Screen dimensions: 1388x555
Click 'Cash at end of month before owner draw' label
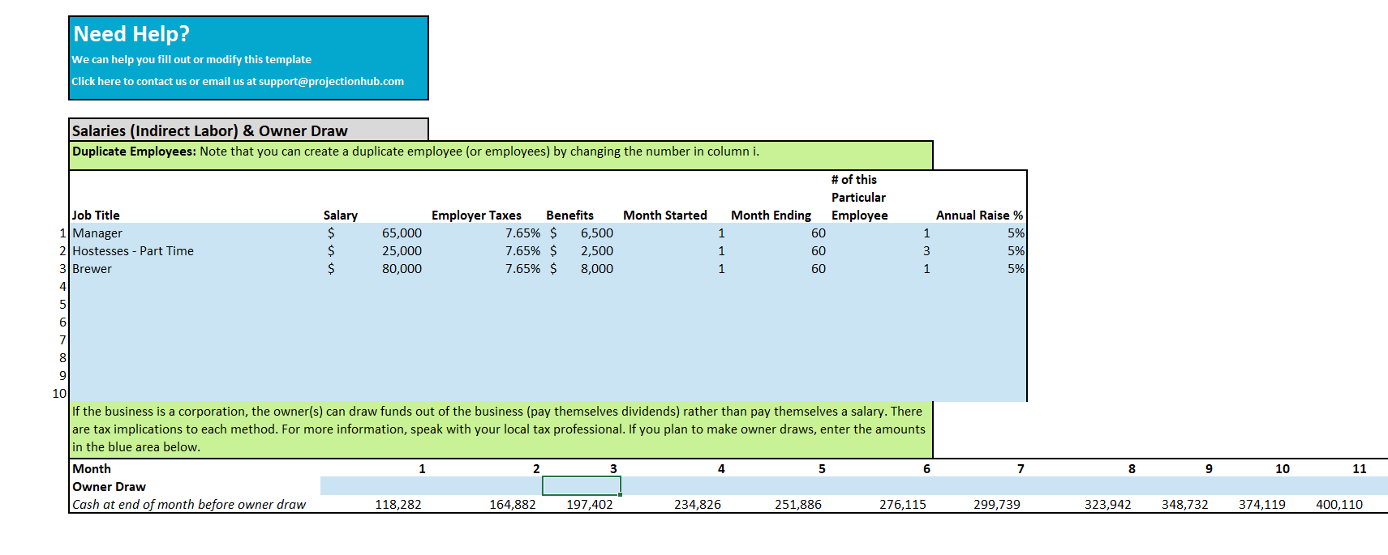(x=189, y=505)
